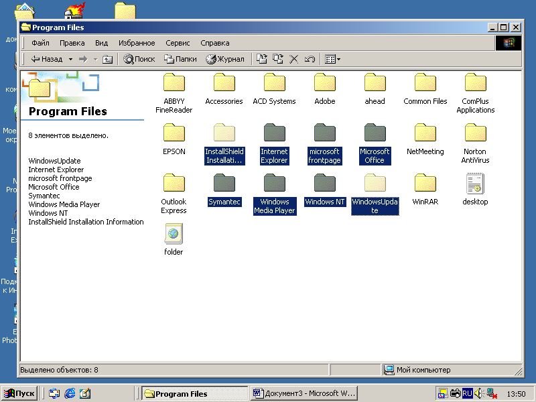Click the Program Files taskbar button
536x402 pixels.
point(194,393)
